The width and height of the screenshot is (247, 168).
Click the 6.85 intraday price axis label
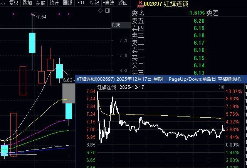[x=91, y=145]
